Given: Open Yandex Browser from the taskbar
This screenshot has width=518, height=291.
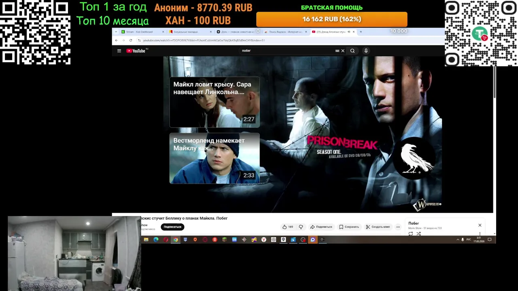Looking at the screenshot, I should 264,240.
